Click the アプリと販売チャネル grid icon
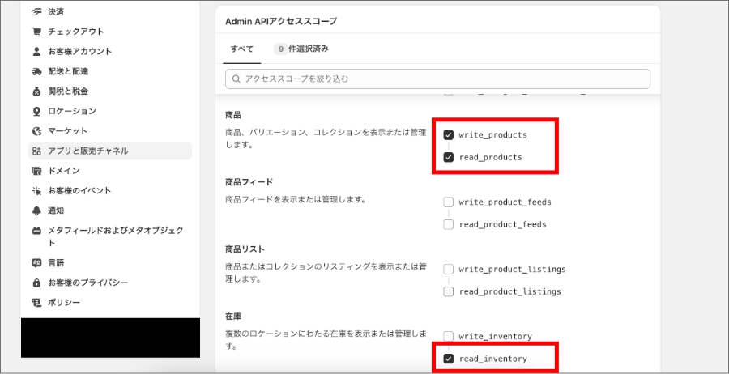This screenshot has height=374, width=729. [x=36, y=151]
